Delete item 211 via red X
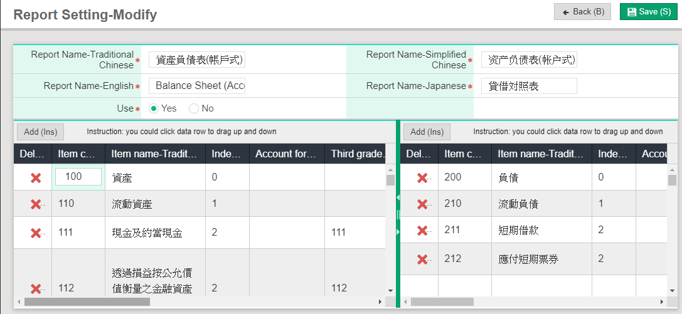Screen dimensions: 682x314 [422, 231]
